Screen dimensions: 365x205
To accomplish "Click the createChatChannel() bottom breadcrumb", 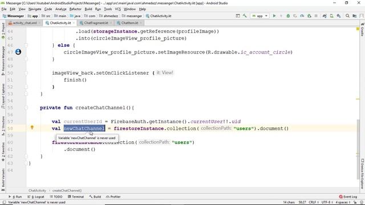I will 67,190.
